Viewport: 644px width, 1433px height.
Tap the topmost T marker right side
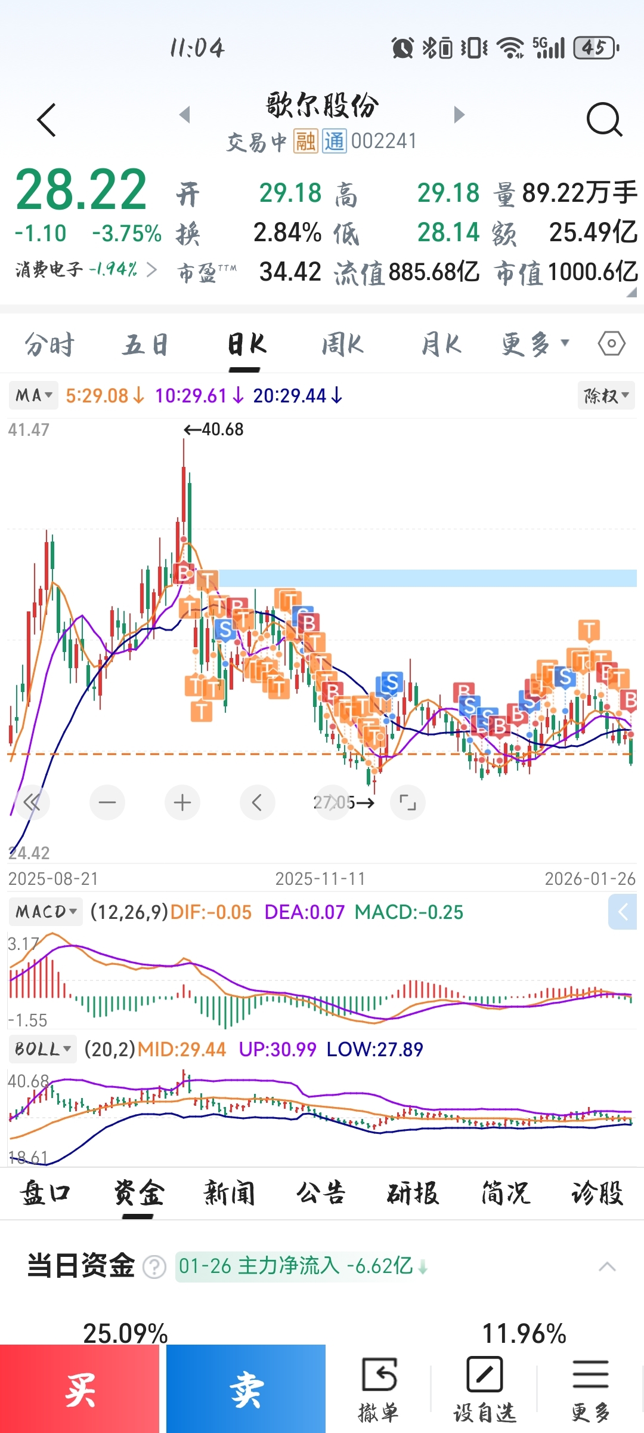pos(589,630)
